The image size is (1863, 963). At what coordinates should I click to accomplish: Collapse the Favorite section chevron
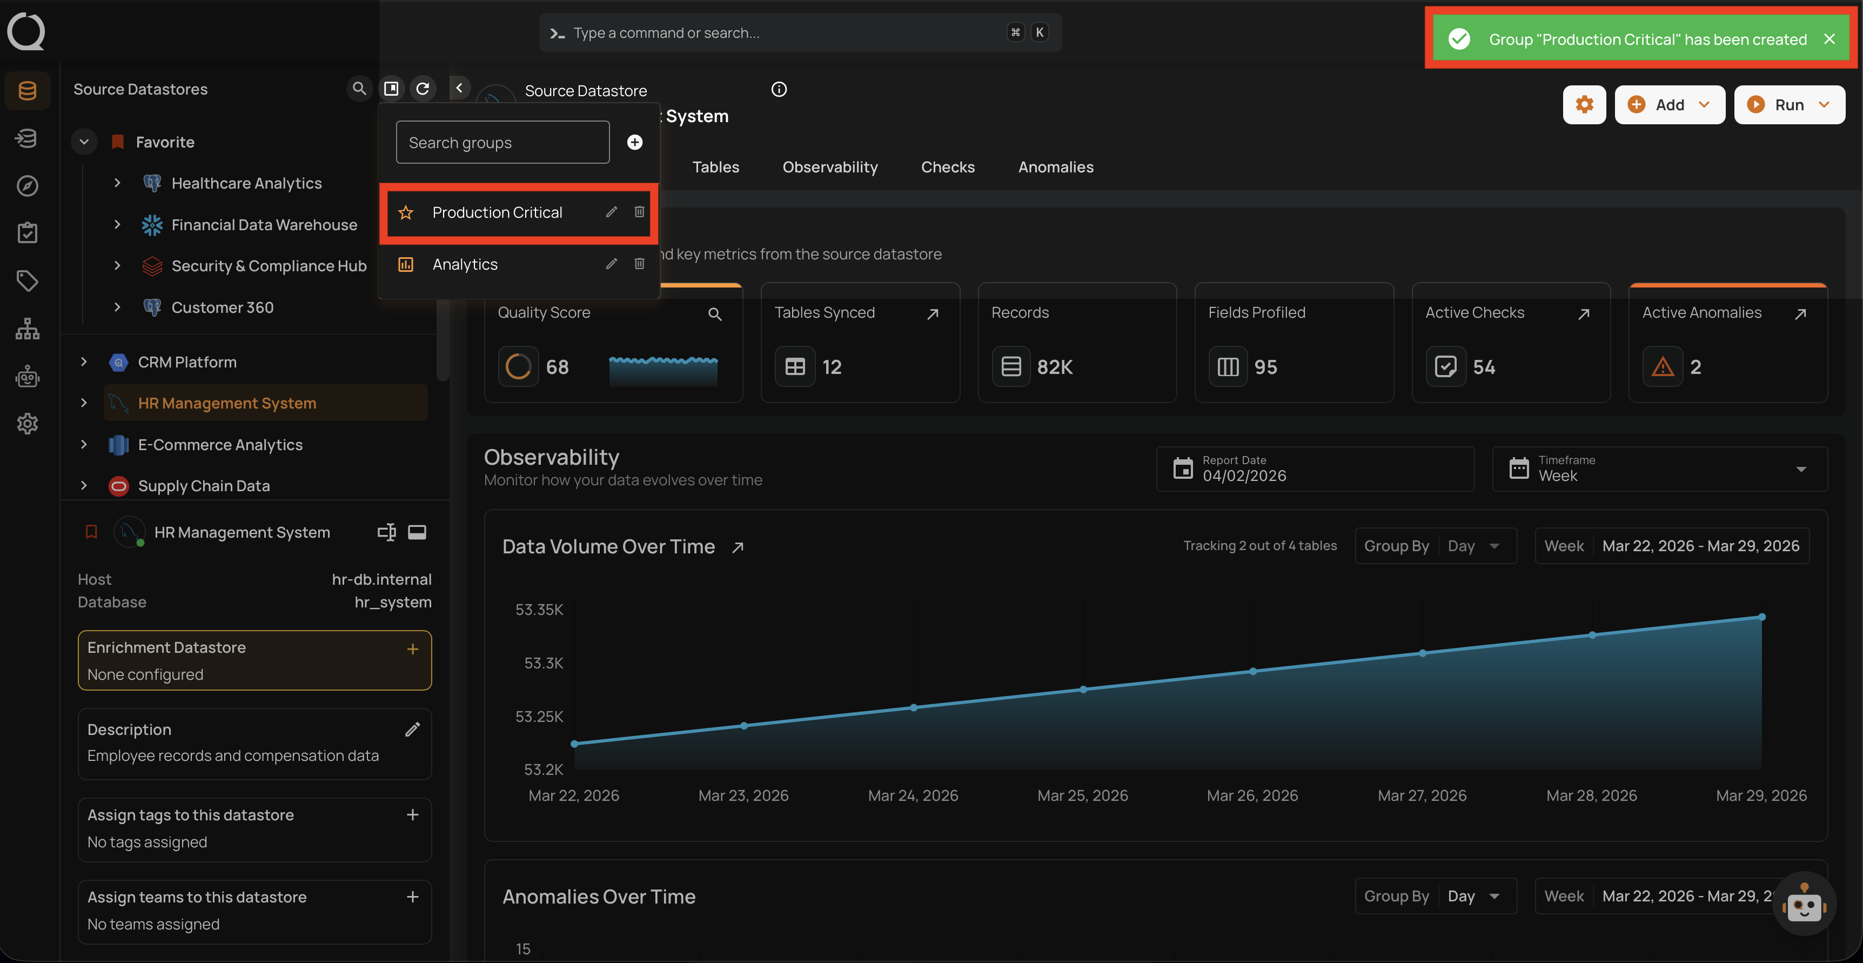84,142
